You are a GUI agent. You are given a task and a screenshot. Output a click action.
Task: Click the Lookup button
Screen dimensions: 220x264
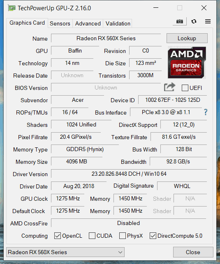187,38
